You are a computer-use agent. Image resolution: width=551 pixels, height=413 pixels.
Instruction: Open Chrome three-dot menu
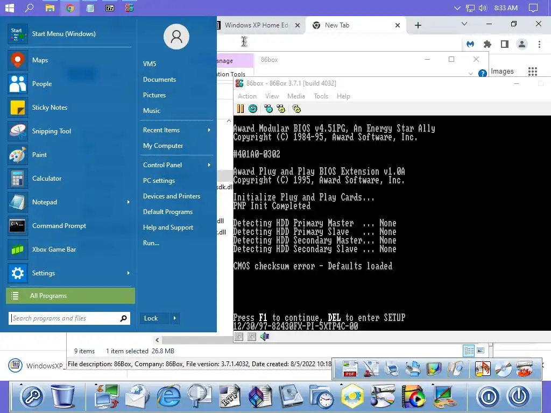click(x=539, y=44)
